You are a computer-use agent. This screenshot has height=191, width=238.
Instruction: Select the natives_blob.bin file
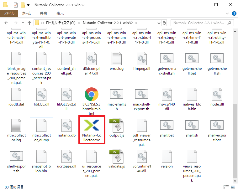tap(192, 99)
